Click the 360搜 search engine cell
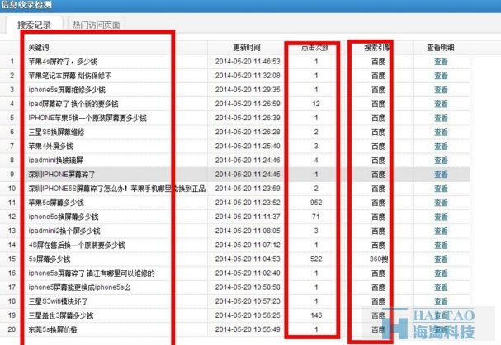 [379, 259]
